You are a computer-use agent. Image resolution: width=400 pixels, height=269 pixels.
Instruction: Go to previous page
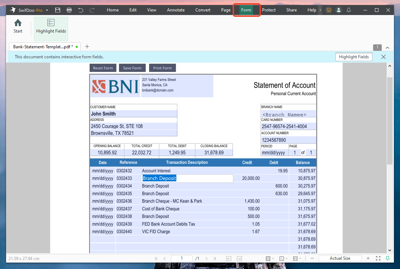(x=165, y=258)
